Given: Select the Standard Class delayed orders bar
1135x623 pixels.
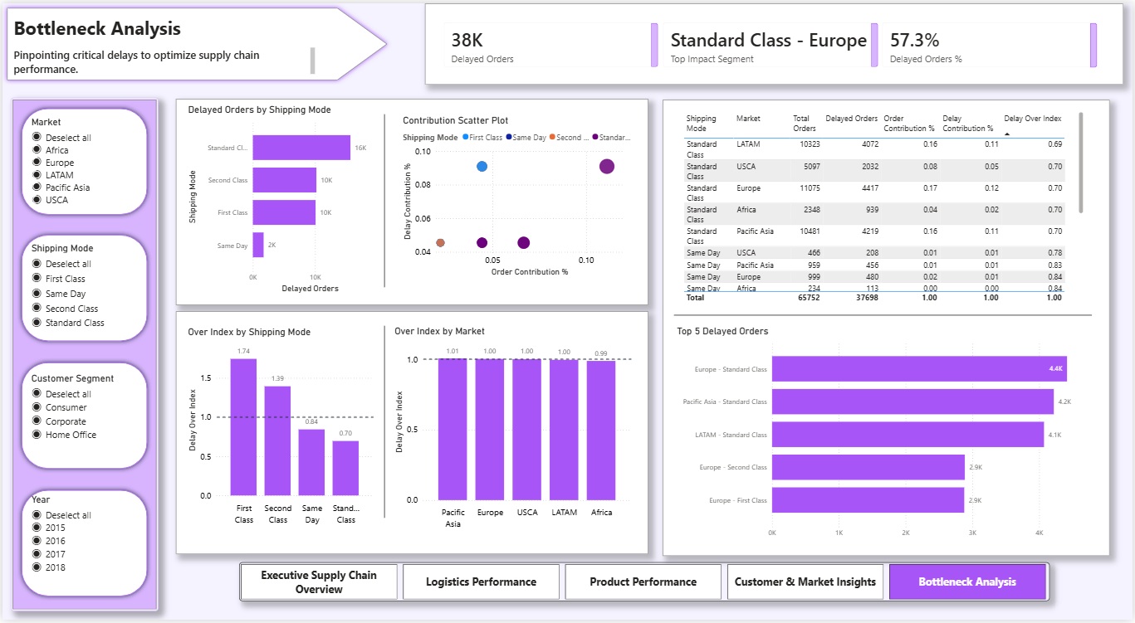Looking at the screenshot, I should [x=301, y=148].
